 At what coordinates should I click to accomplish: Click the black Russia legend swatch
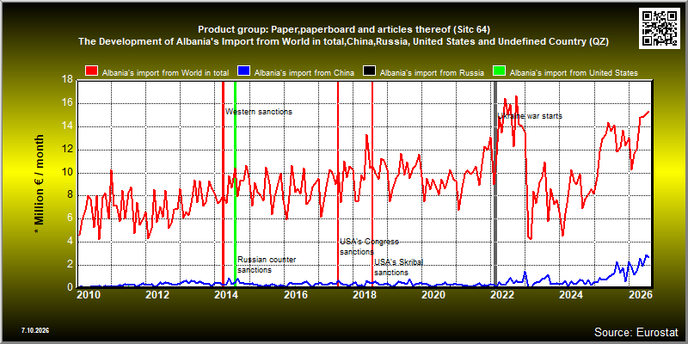[x=369, y=72]
